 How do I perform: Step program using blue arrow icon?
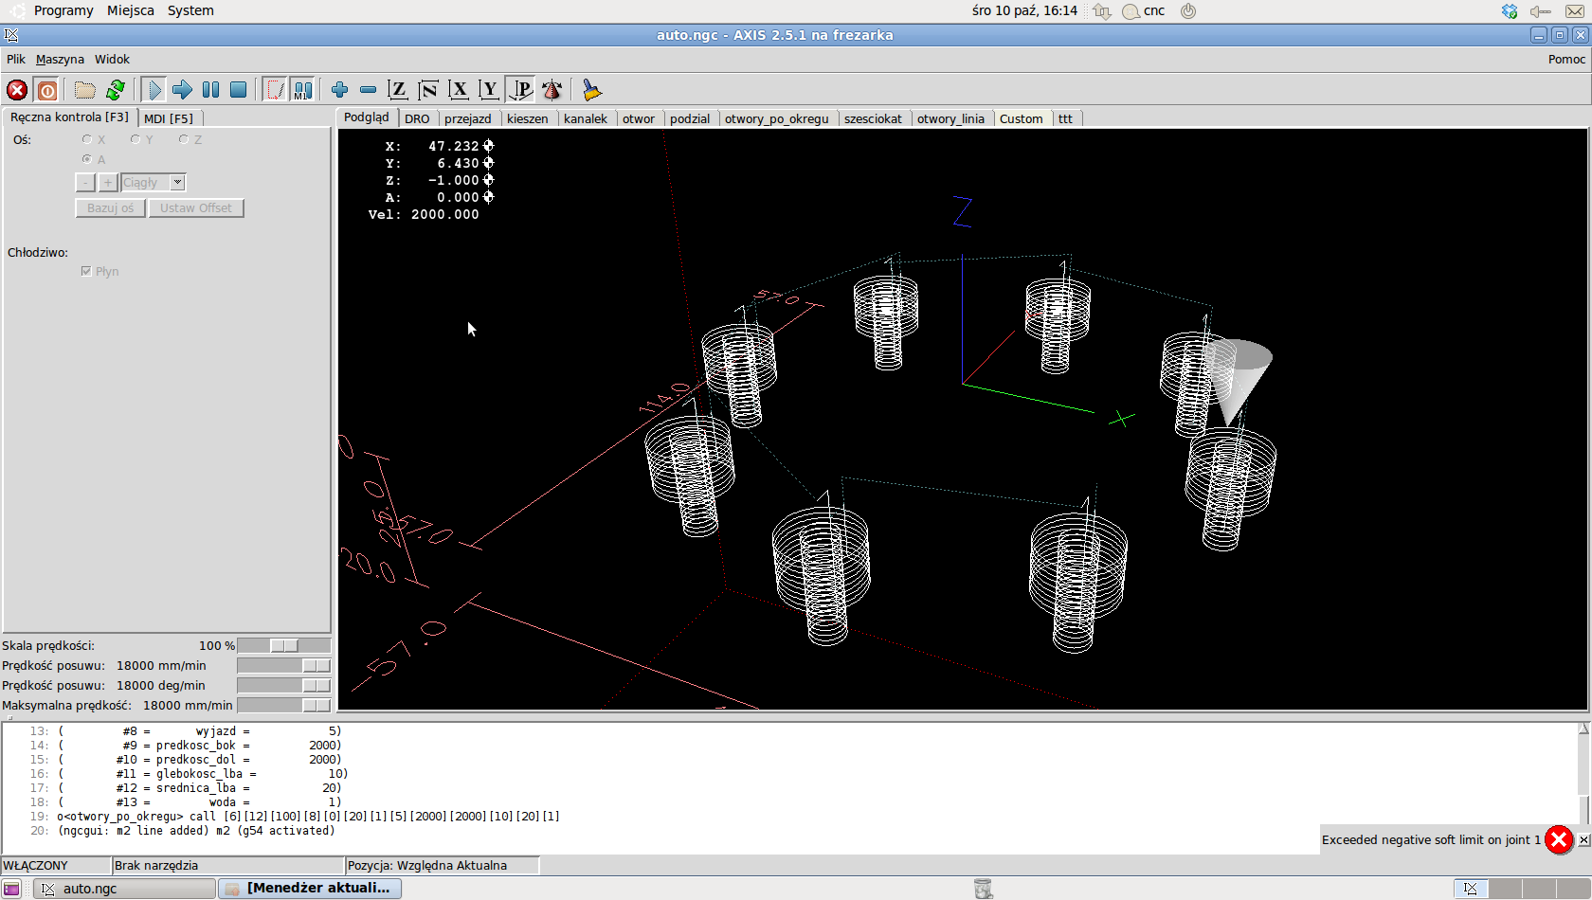coord(182,90)
